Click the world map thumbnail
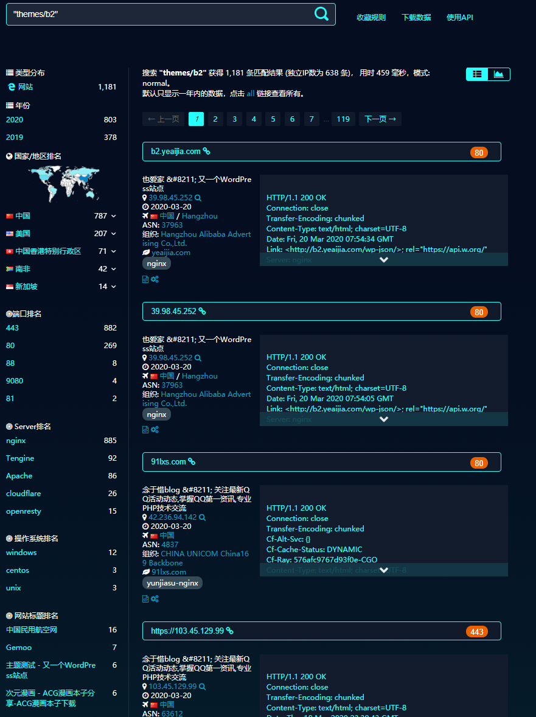This screenshot has width=536, height=717. [x=64, y=184]
